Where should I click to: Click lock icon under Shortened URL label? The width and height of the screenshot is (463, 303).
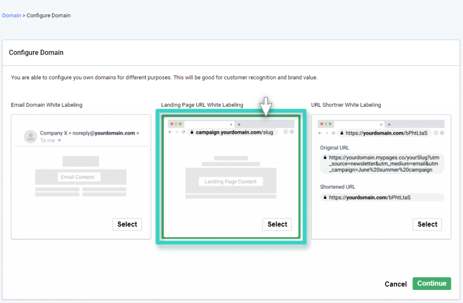325,197
